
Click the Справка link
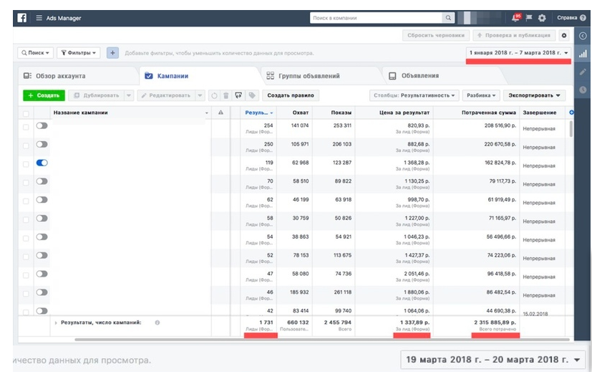click(567, 18)
